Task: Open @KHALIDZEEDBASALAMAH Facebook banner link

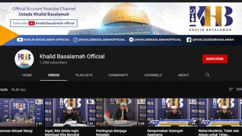Action: [x=213, y=40]
